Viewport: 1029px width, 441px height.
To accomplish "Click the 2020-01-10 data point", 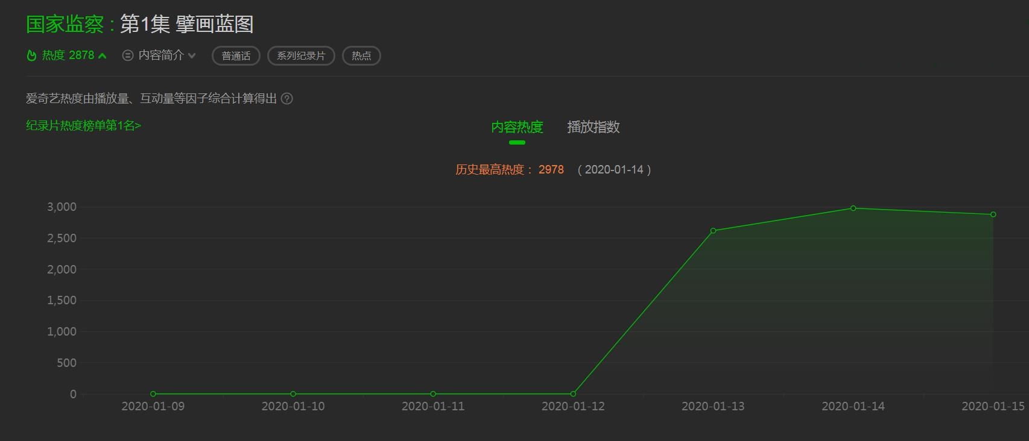I will pos(293,394).
